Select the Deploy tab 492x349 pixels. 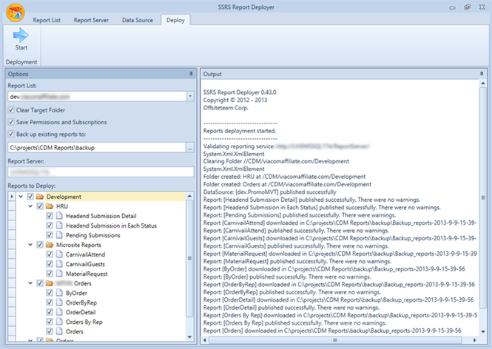[175, 20]
